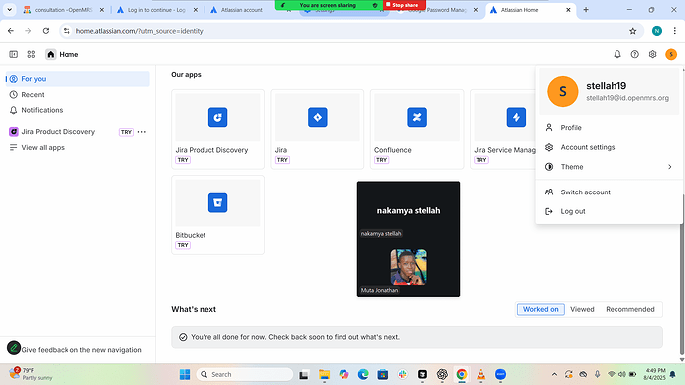This screenshot has width=685, height=385.
Task: Open more options for Jira Product Discovery
Action: point(142,132)
